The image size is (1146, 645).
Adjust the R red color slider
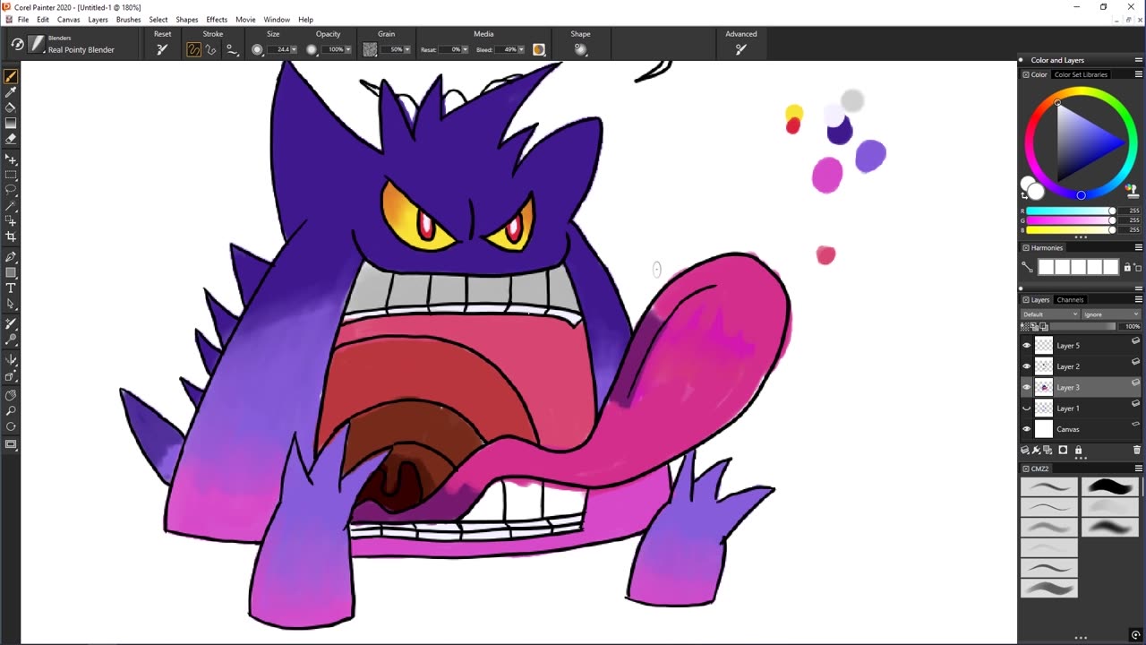click(x=1071, y=211)
